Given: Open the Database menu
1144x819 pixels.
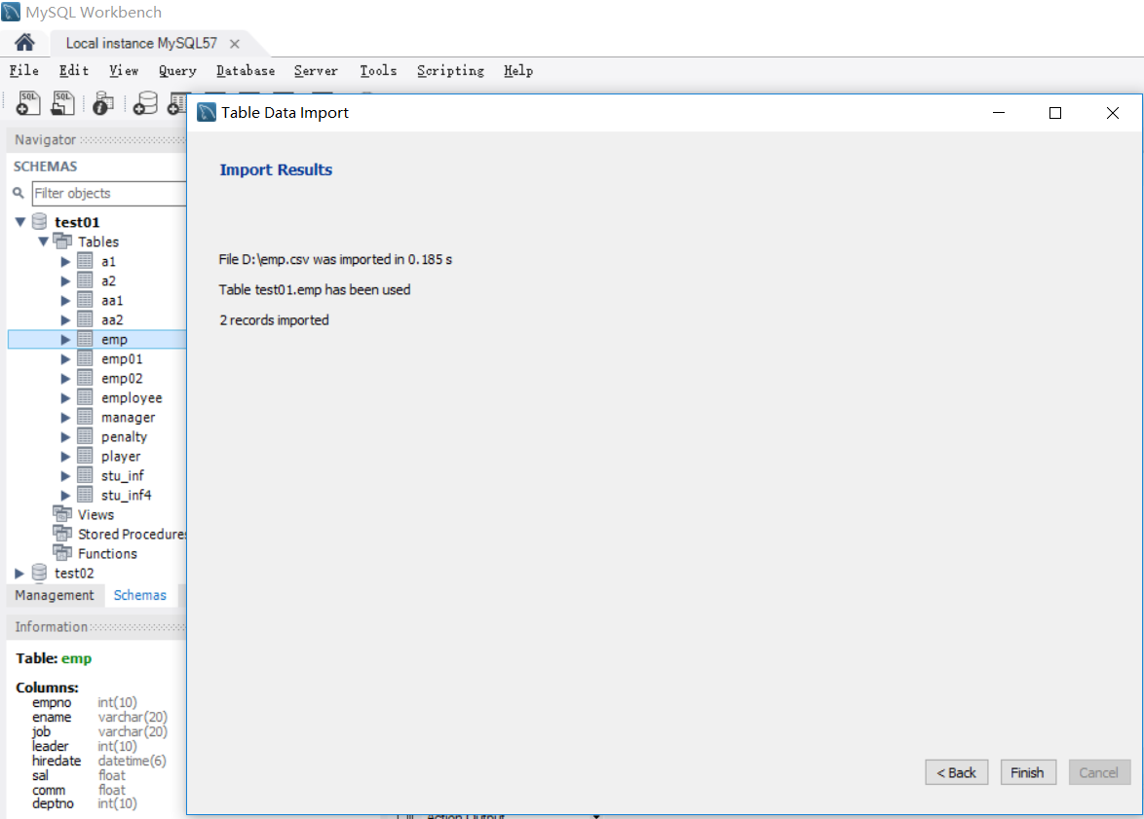Looking at the screenshot, I should 246,71.
